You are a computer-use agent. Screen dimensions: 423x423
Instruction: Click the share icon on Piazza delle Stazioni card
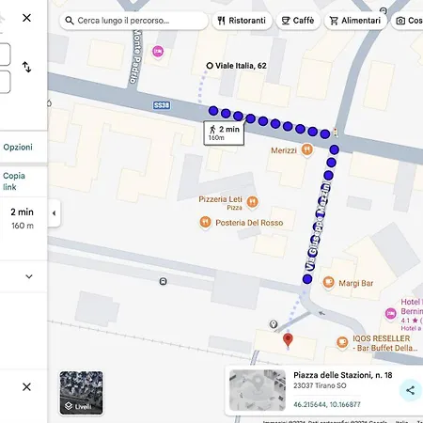click(x=410, y=390)
